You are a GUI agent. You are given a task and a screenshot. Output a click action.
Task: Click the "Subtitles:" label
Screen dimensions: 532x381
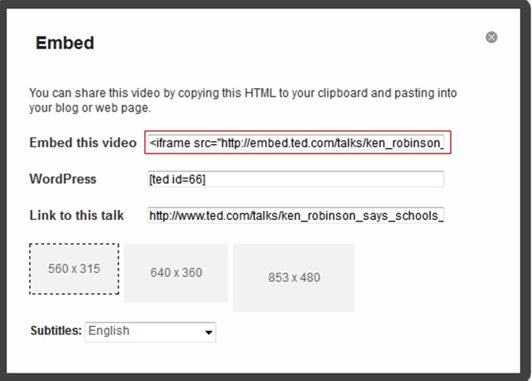point(55,331)
